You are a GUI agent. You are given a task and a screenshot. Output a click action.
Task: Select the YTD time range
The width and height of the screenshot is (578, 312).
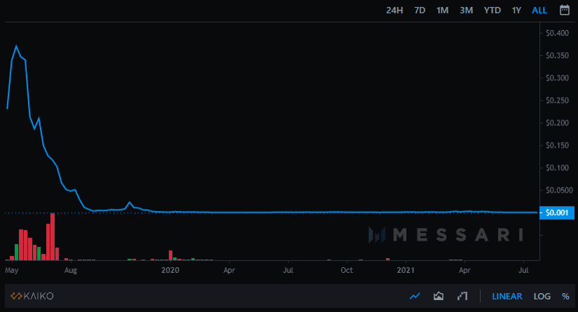492,10
